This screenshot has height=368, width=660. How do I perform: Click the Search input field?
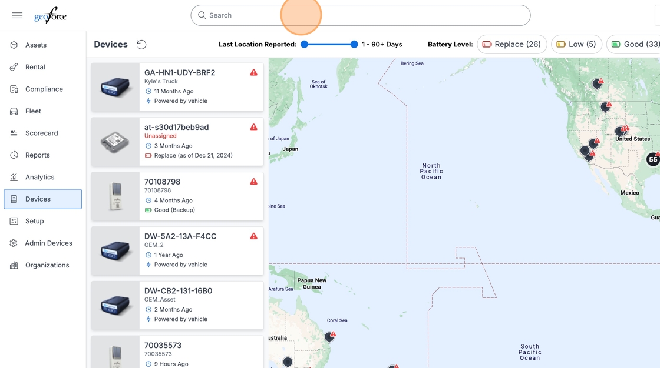pos(360,15)
